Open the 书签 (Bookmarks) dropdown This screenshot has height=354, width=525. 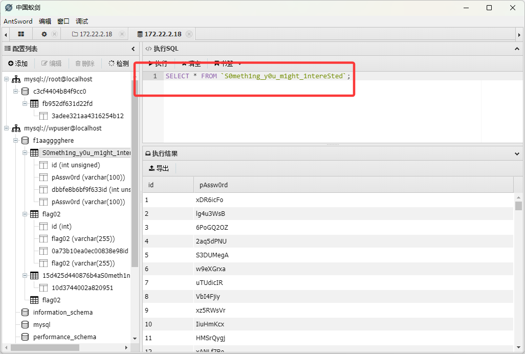coord(228,63)
